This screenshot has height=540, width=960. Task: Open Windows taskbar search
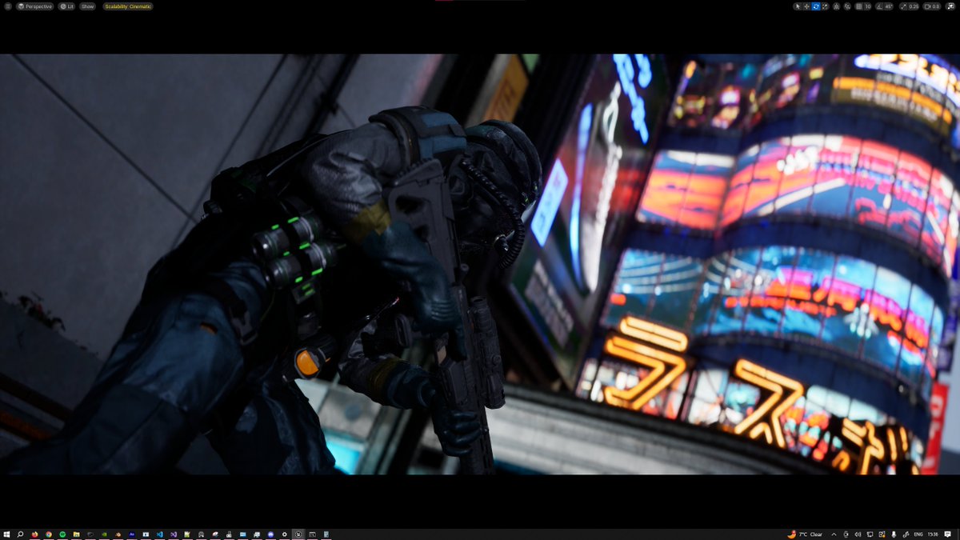(x=20, y=534)
